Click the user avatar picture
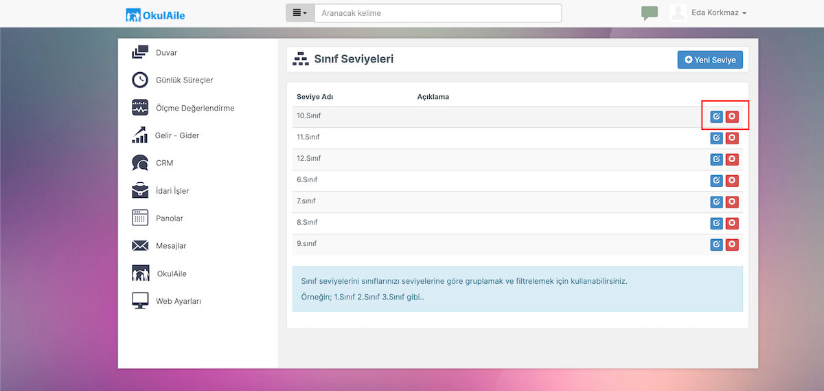 [x=678, y=13]
